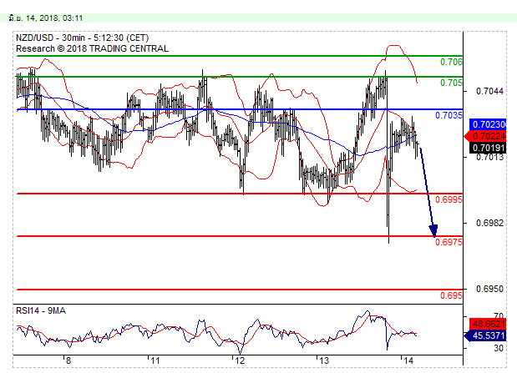Click the 0.7044 price axis value
Image resolution: width=517 pixels, height=373 pixels.
tap(489, 91)
